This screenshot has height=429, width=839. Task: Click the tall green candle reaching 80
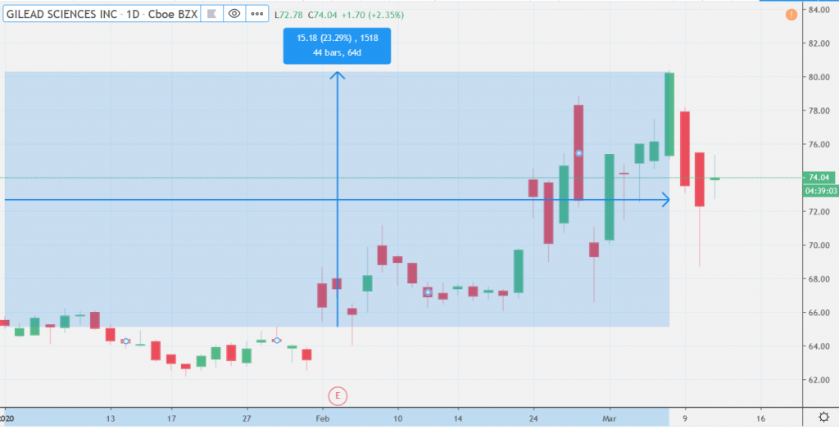tap(669, 115)
